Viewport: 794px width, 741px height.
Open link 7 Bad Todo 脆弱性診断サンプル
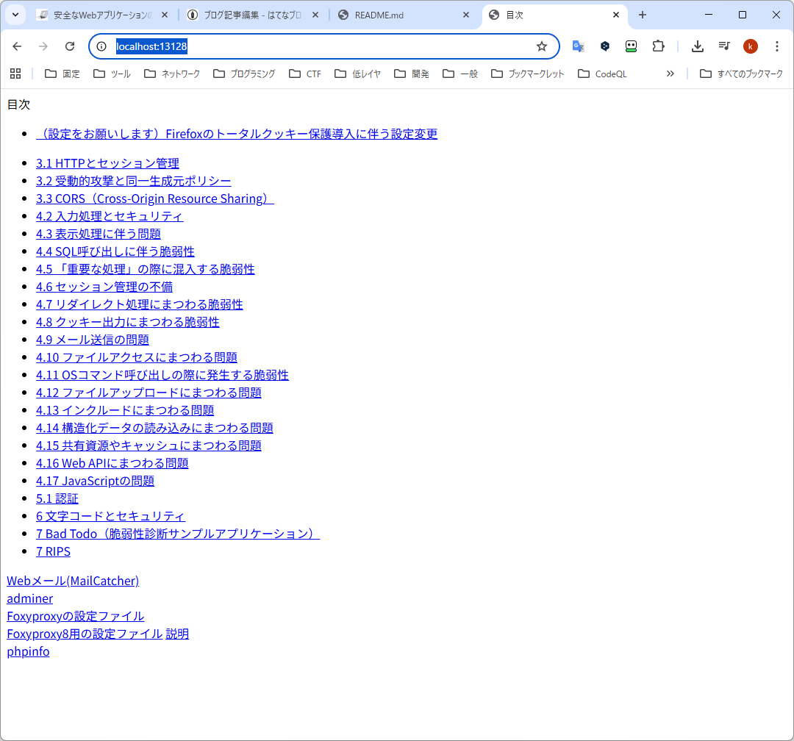tap(178, 534)
